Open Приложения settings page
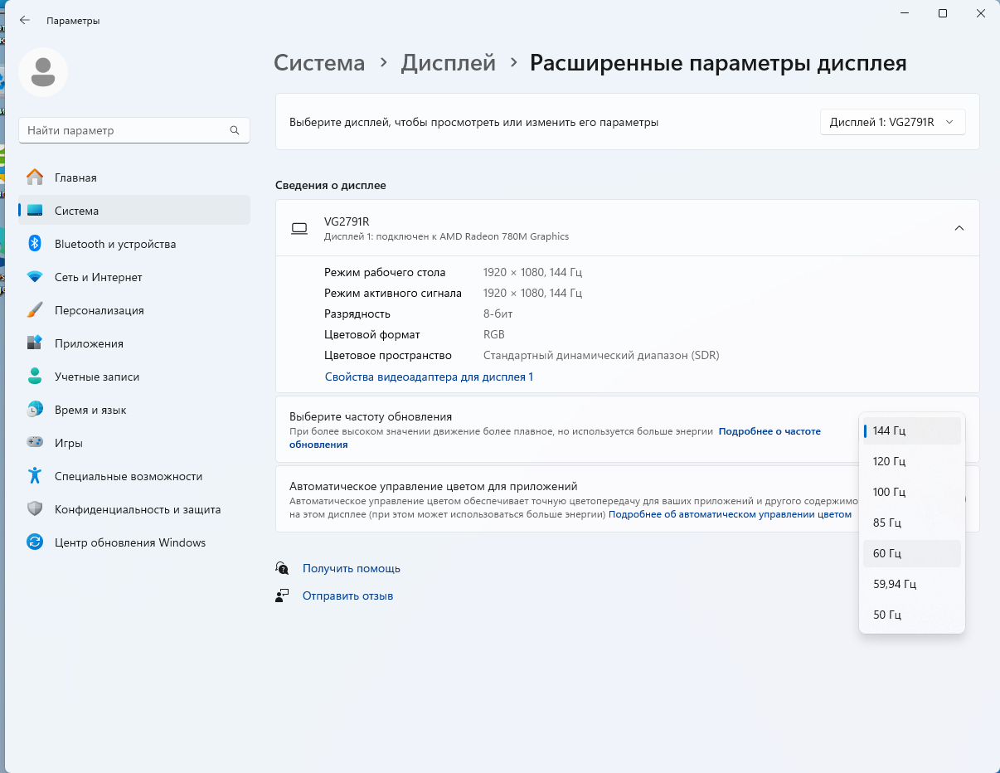 (134, 343)
